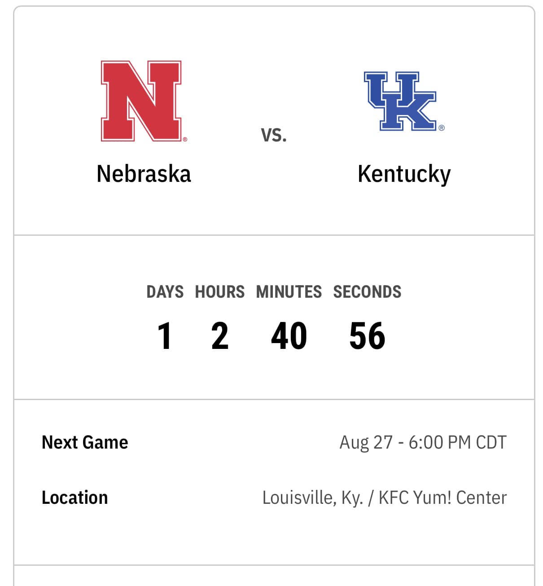The height and width of the screenshot is (586, 543).
Task: Click the days value 1
Action: 165,336
